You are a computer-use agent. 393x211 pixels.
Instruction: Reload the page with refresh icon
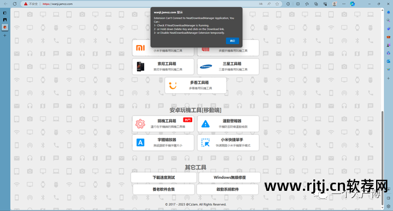click(x=15, y=4)
